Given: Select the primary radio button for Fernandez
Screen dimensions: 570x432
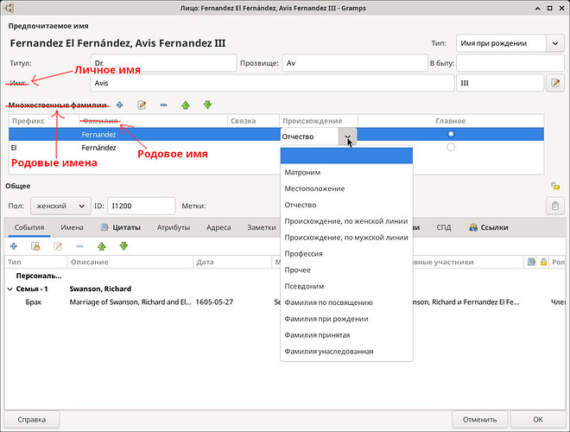Looking at the screenshot, I should click(451, 134).
